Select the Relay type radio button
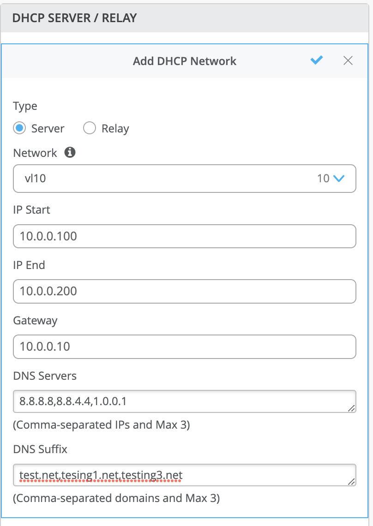 [89, 128]
